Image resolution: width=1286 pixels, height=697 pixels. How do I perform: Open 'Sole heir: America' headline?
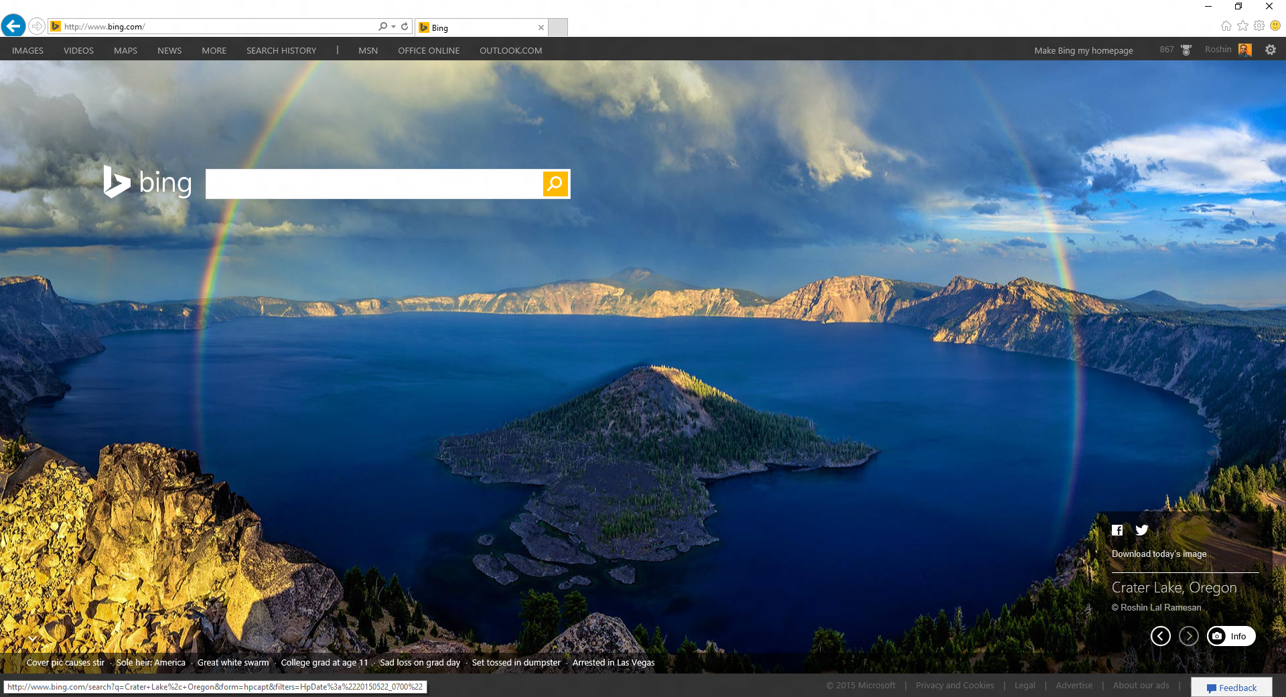tap(151, 662)
